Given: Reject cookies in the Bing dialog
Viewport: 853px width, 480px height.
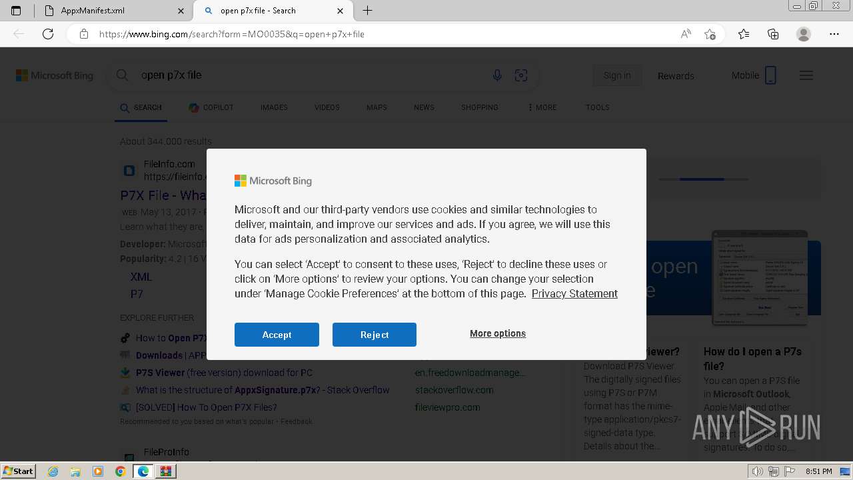Looking at the screenshot, I should point(375,335).
